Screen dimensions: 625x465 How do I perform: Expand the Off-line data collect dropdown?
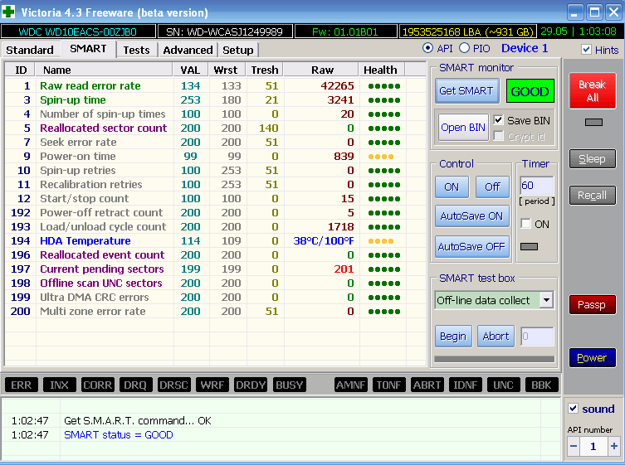[x=546, y=300]
